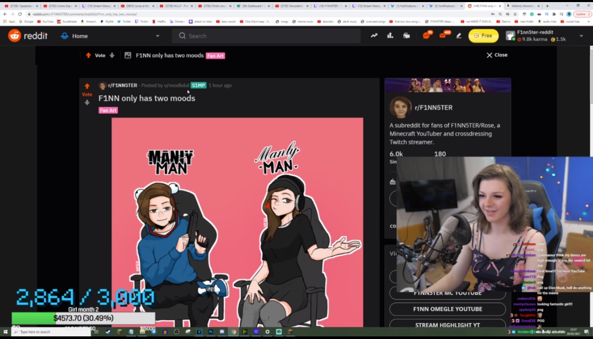Screen dimensions: 593x339
Task: Bookmark the page with the star icon
Action: 515,14
